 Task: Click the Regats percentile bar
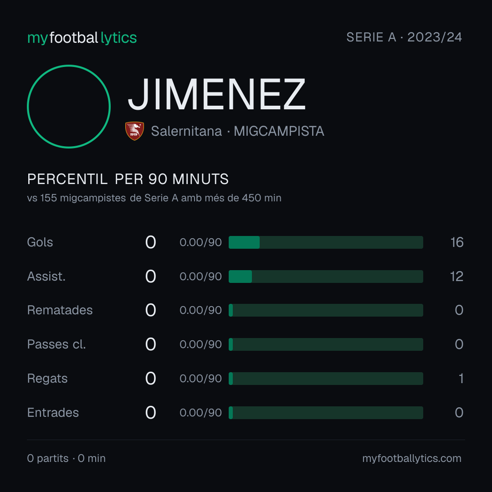326,379
